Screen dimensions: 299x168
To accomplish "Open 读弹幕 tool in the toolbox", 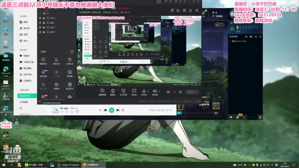I will [70, 74].
